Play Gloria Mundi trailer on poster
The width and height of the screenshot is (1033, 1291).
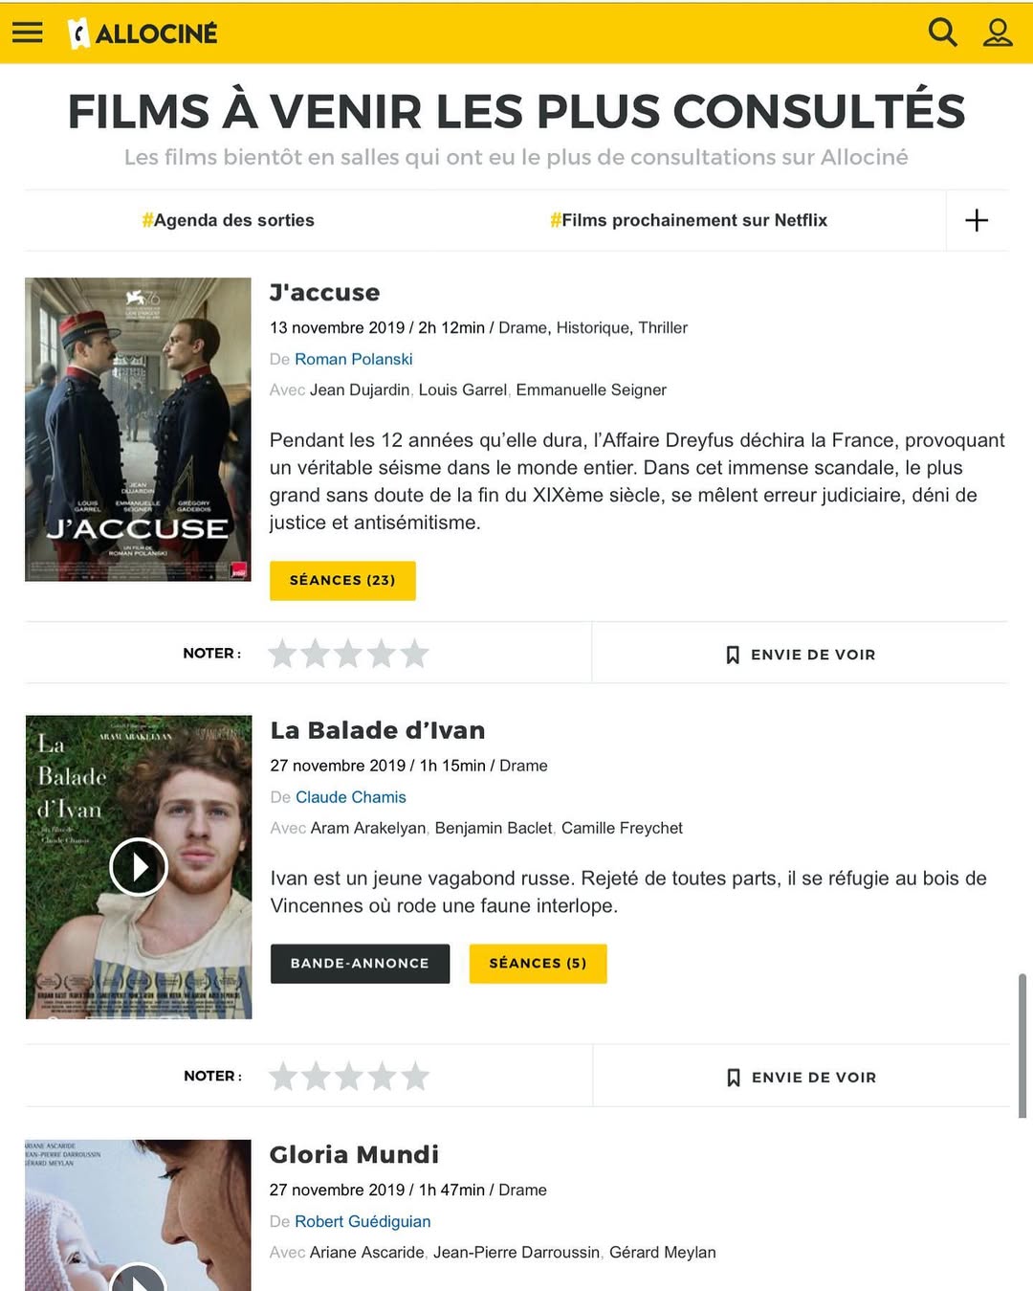tap(139, 1278)
